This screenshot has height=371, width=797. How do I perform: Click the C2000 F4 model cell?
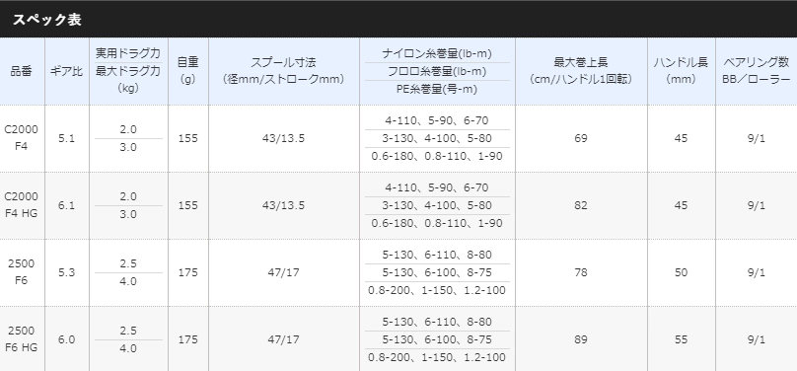point(22,138)
